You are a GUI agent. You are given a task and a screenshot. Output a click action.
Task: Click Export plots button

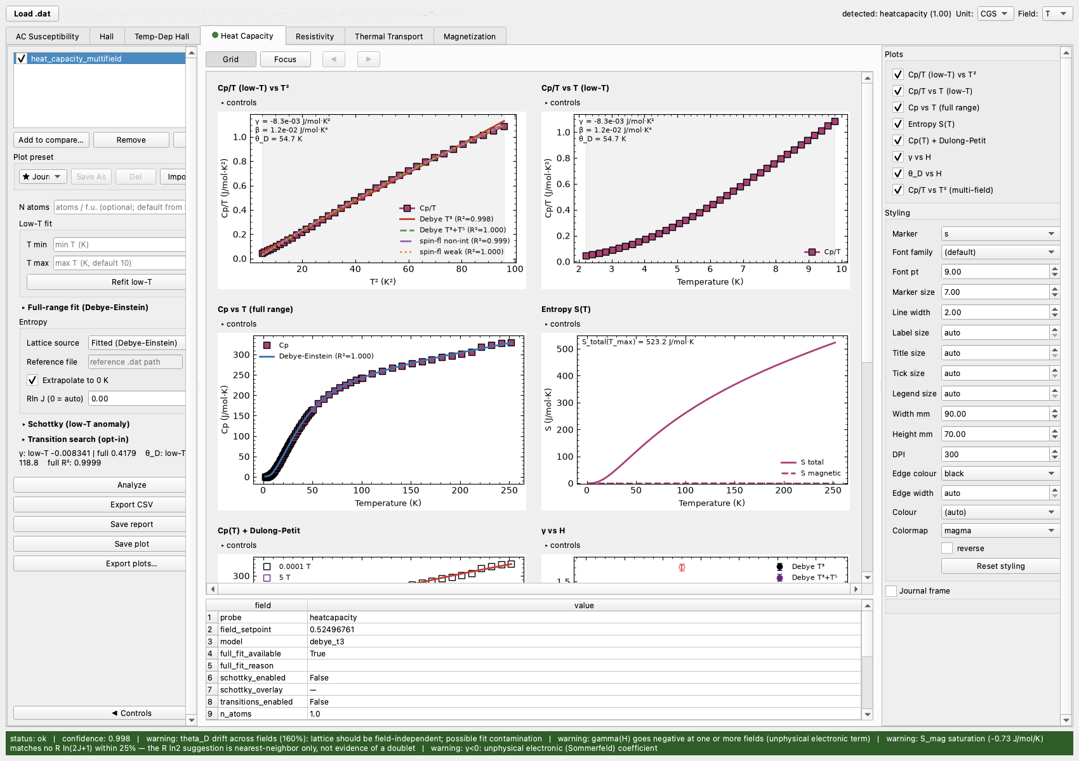(x=100, y=564)
